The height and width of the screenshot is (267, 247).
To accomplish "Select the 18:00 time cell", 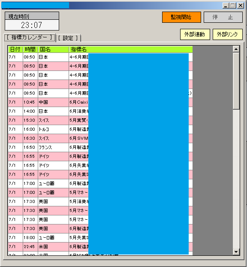I will tap(30, 237).
